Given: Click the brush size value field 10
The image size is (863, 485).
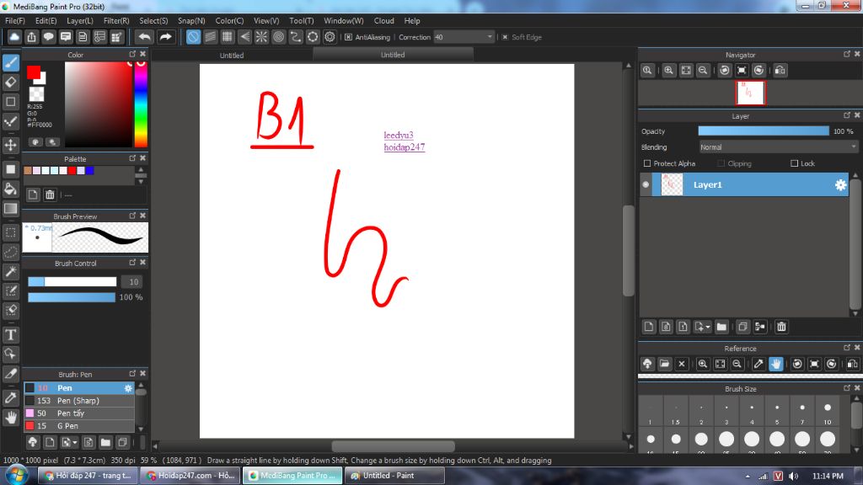Looking at the screenshot, I should click(132, 281).
